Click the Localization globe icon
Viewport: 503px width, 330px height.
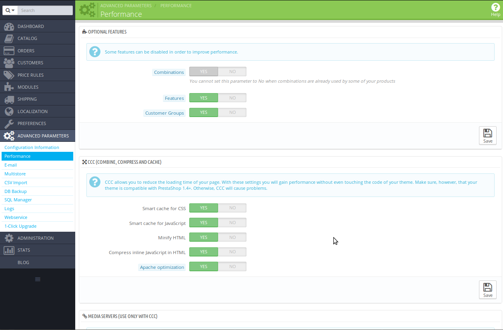coord(9,111)
